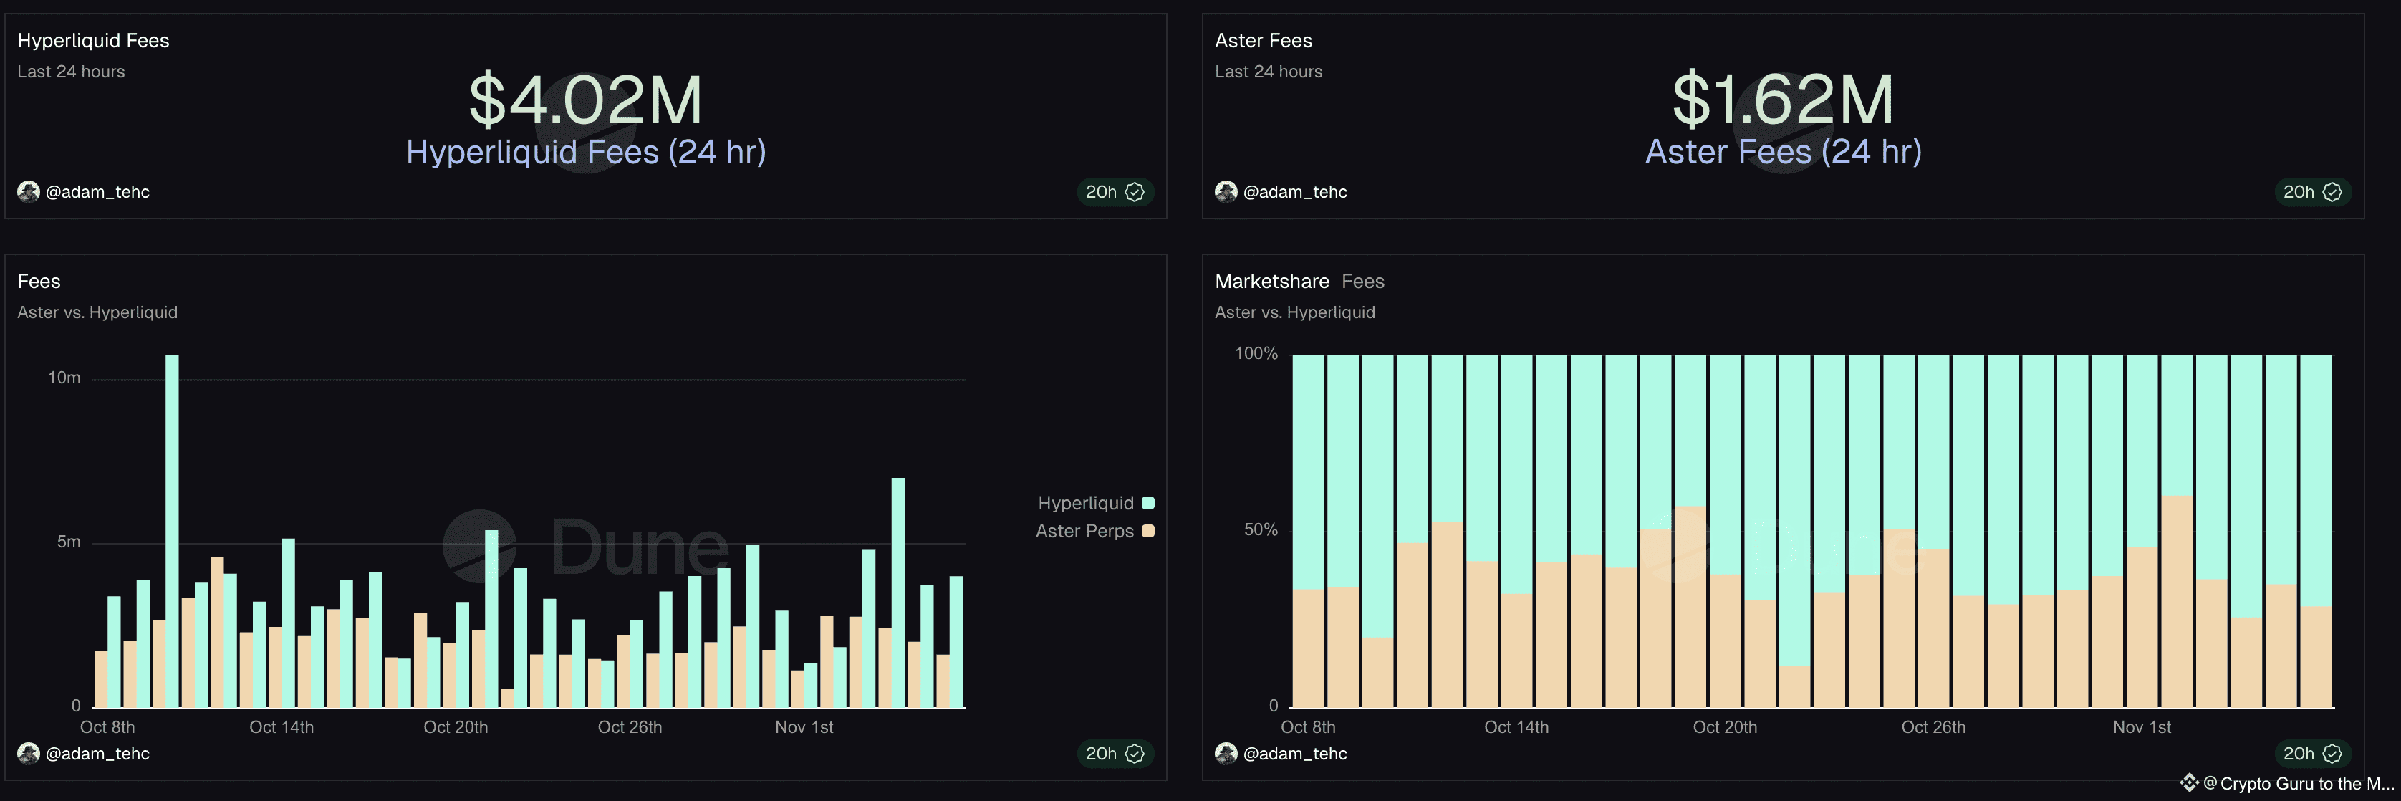Toggle Aster Perps series in chart legend
This screenshot has width=2401, height=801.
pyautogui.click(x=1084, y=532)
